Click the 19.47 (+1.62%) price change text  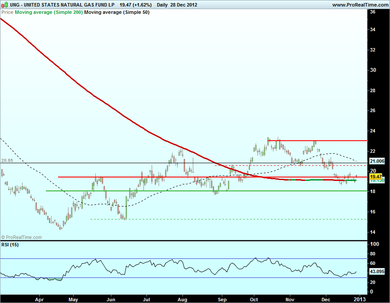click(136, 5)
